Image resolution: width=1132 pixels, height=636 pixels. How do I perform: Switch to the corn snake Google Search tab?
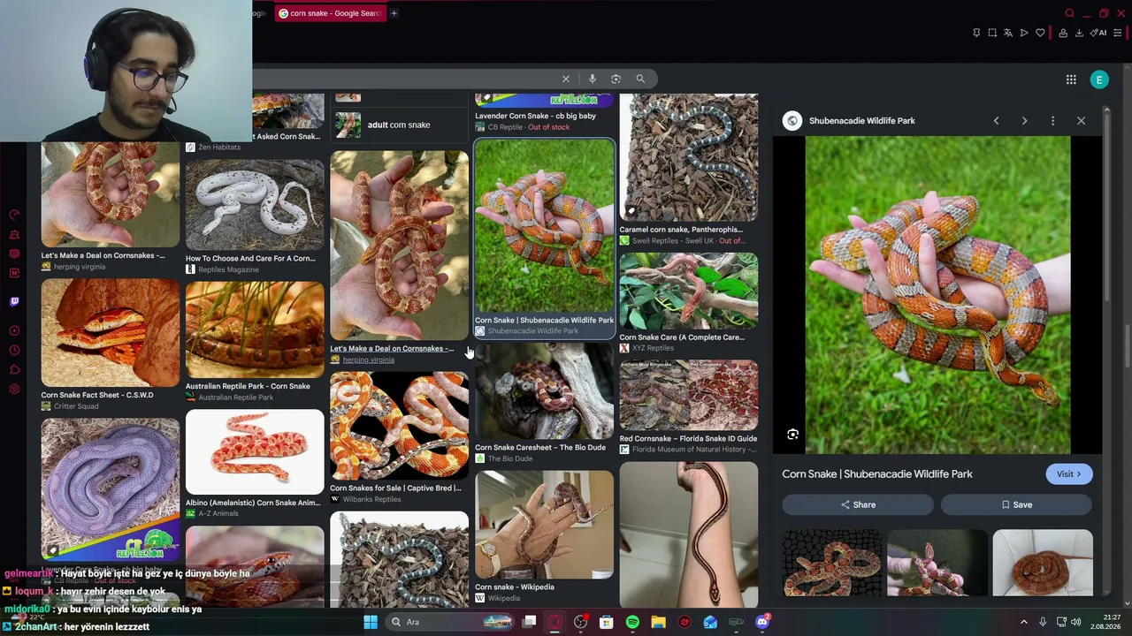click(330, 13)
